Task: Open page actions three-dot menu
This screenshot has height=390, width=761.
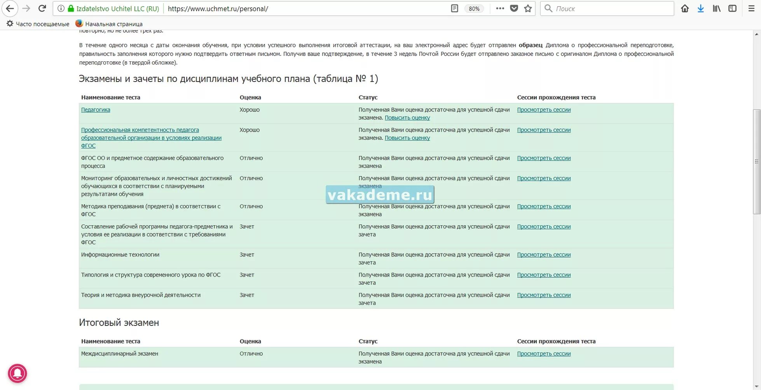Action: pyautogui.click(x=500, y=9)
